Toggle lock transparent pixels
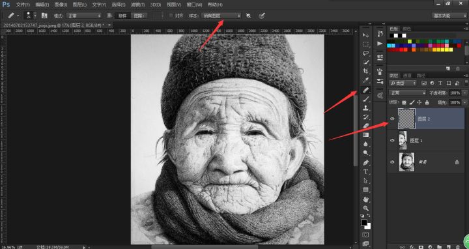 tap(404, 102)
